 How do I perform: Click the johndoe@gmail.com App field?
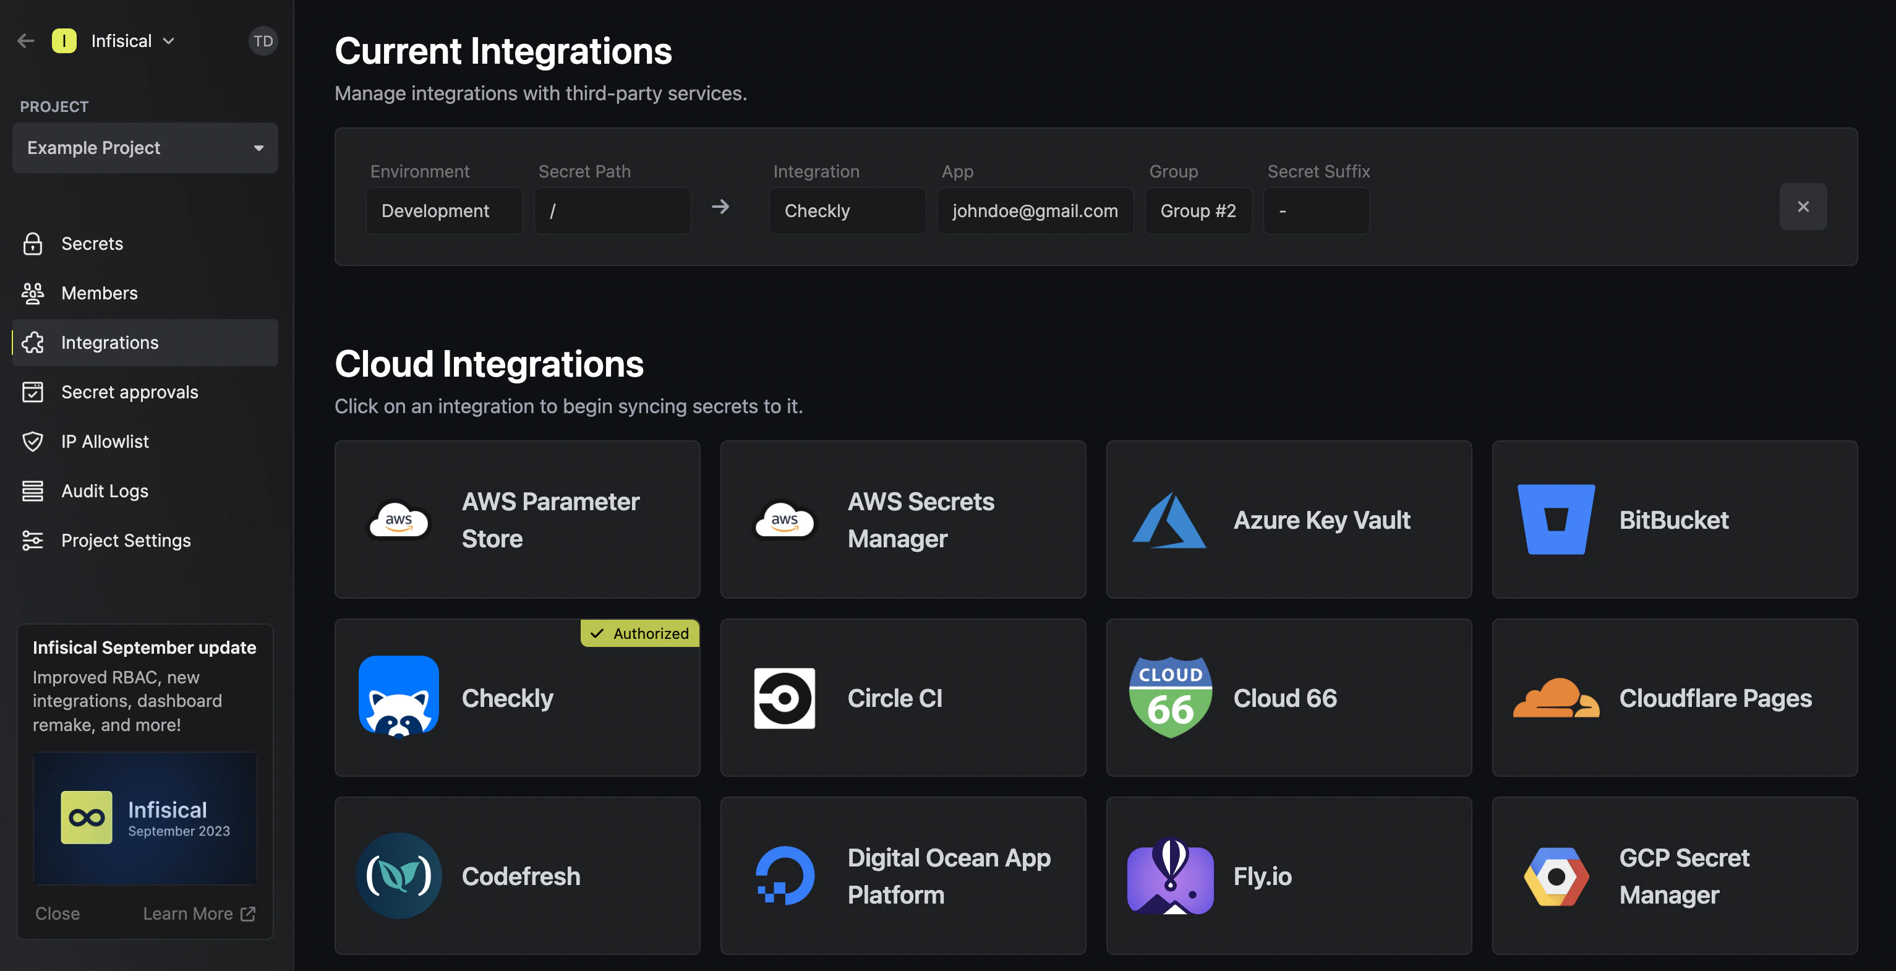[1035, 210]
